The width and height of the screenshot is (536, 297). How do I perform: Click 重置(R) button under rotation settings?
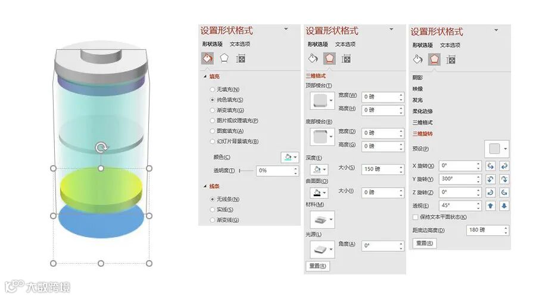click(x=425, y=244)
